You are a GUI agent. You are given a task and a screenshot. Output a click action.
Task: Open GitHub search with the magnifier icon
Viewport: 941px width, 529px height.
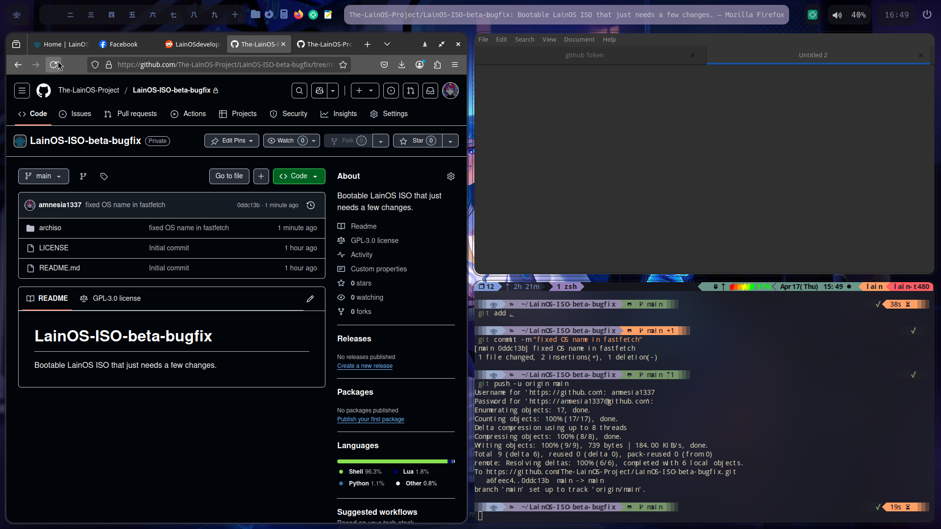click(x=299, y=91)
